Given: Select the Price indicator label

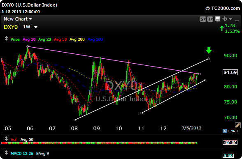Looking at the screenshot, I should pos(15,39).
